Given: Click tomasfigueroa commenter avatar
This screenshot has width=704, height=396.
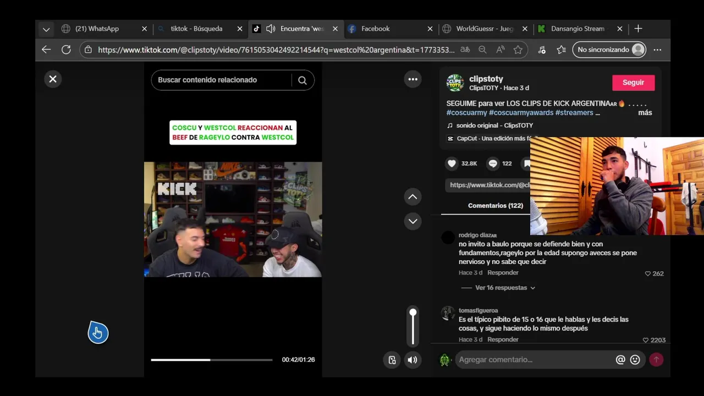Looking at the screenshot, I should click(448, 313).
